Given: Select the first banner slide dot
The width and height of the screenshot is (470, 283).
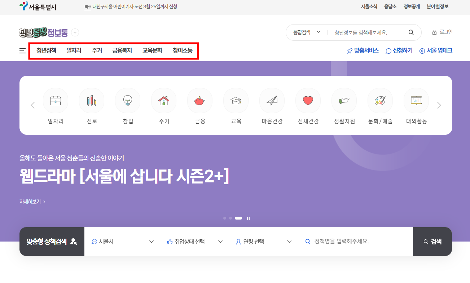Looking at the screenshot, I should [225, 218].
